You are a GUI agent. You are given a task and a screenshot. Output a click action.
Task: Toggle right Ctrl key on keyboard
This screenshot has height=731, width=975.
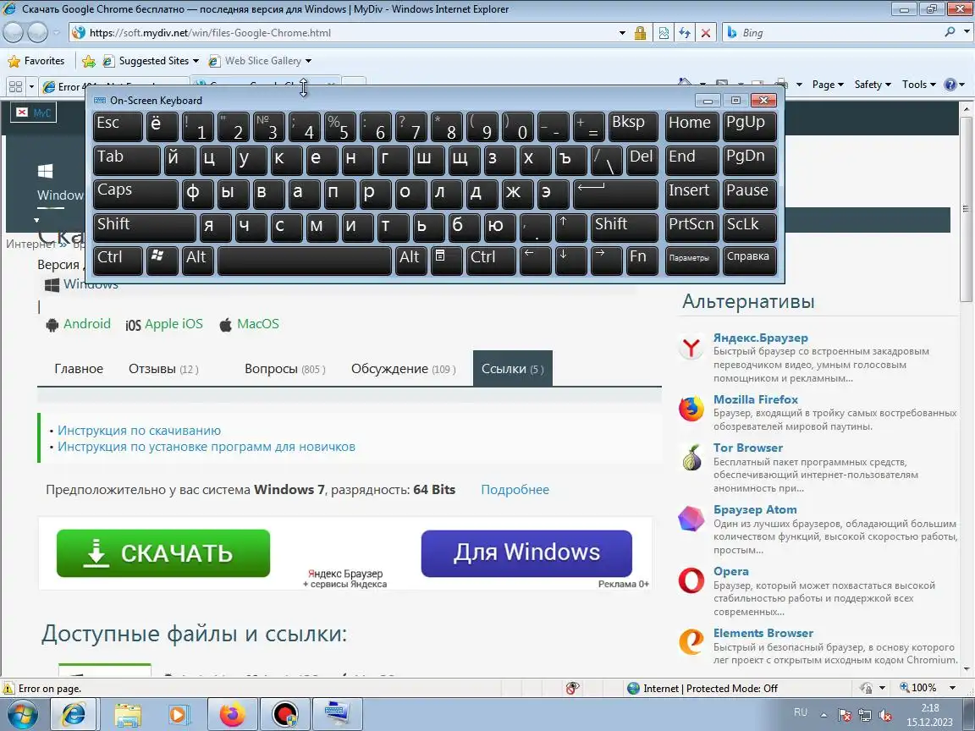tap(491, 260)
